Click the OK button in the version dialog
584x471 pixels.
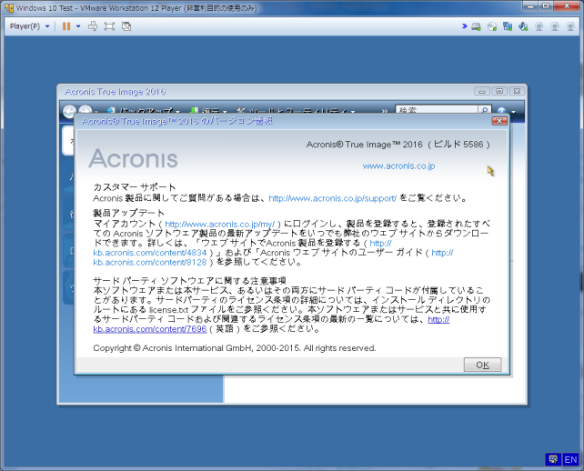482,365
